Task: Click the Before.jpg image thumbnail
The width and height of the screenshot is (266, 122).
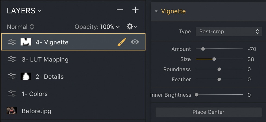Action: click(12, 111)
